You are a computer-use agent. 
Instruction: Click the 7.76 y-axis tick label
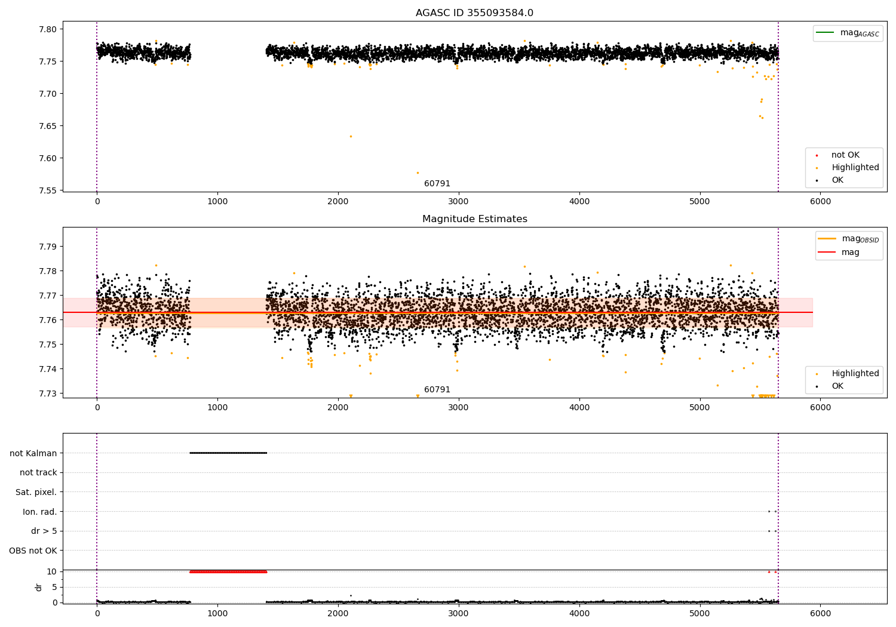(48, 320)
